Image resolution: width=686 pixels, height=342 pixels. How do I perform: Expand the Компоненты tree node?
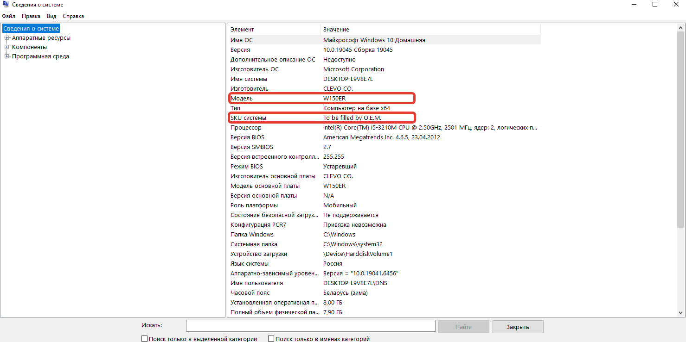pyautogui.click(x=7, y=47)
